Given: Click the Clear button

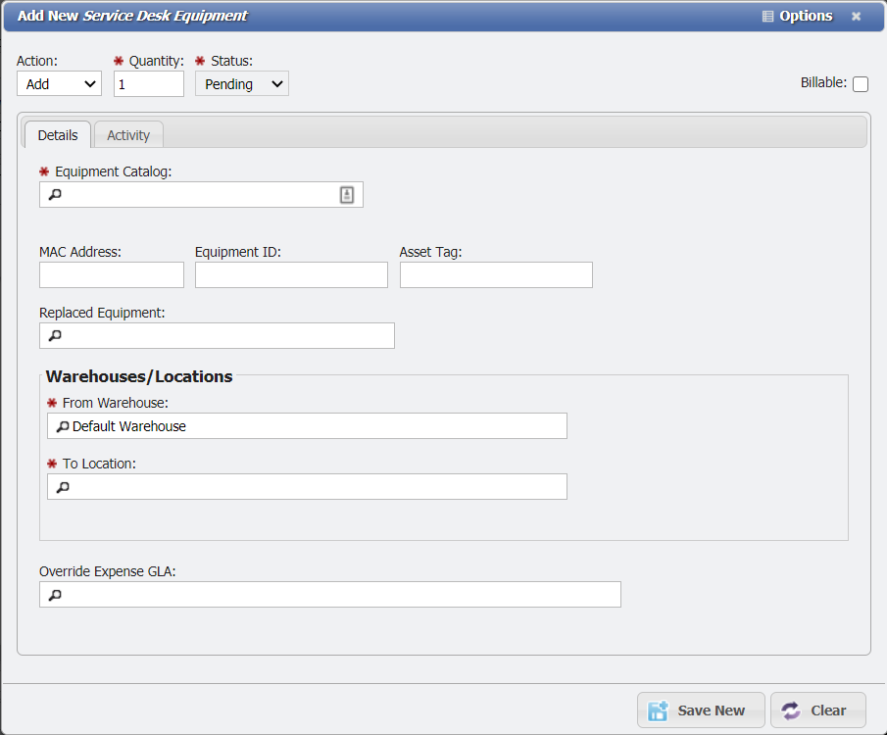Looking at the screenshot, I should (817, 710).
